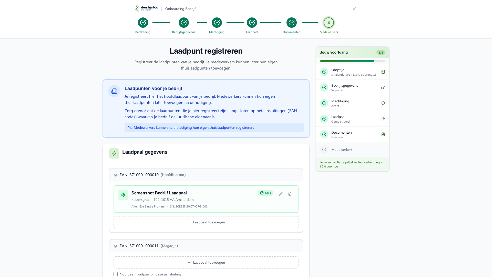Image resolution: width=492 pixels, height=277 pixels.
Task: Select the building icon in the blue info box
Action: click(x=114, y=91)
